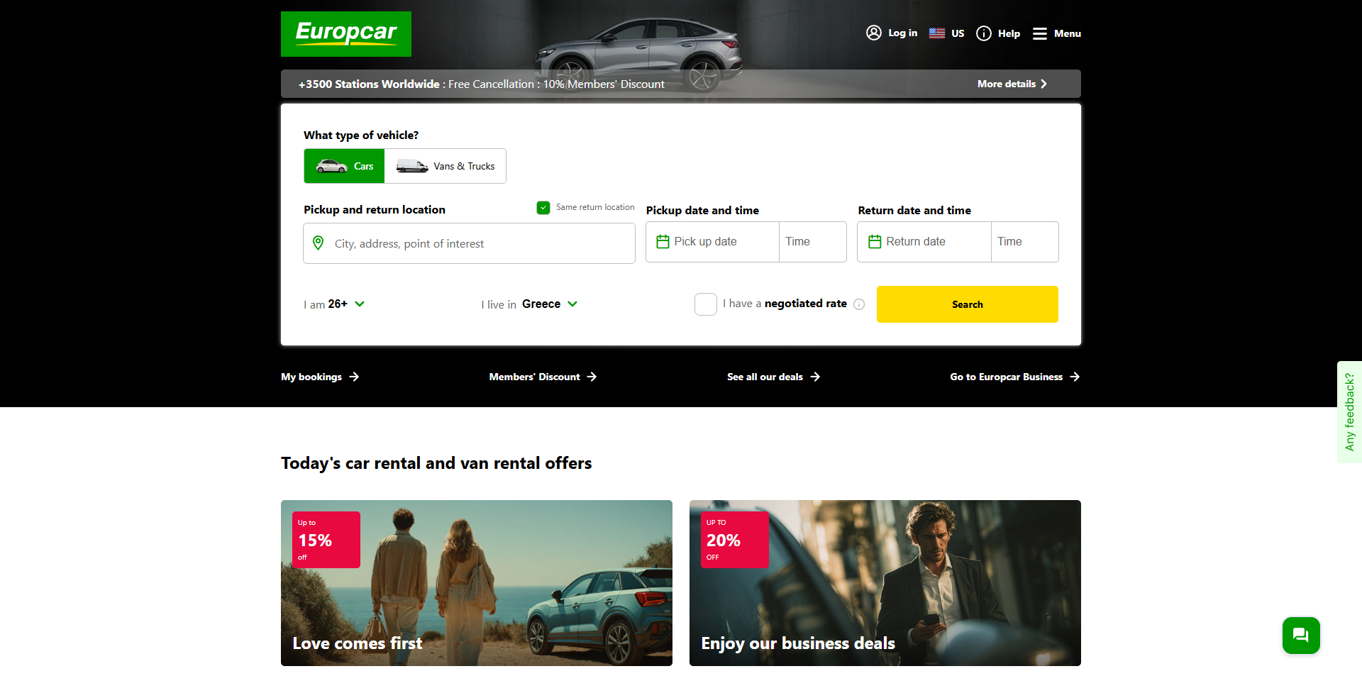The height and width of the screenshot is (676, 1362).
Task: Go to Europcar Business link
Action: (1015, 377)
